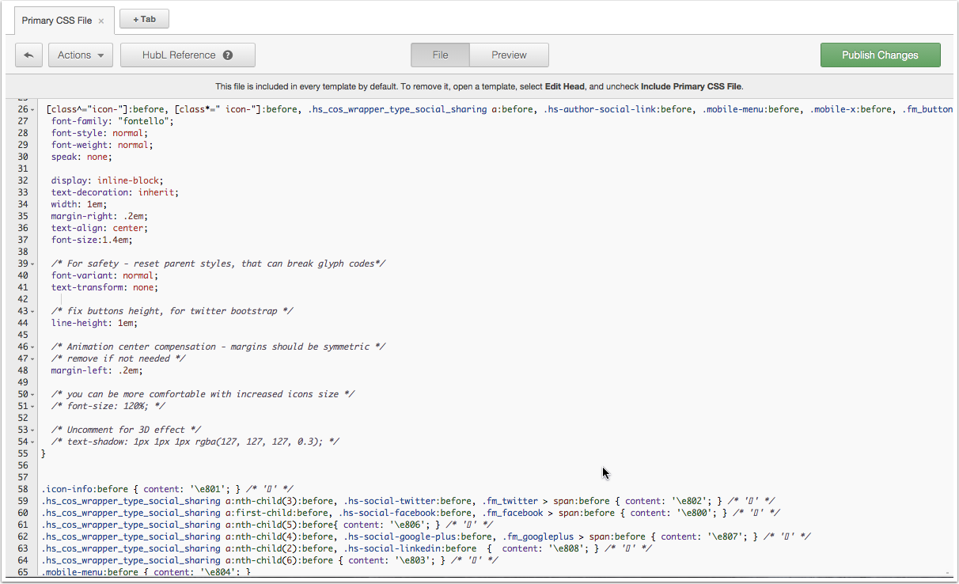Place cursor on the font-family line
Image resolution: width=959 pixels, height=584 pixels.
(112, 121)
